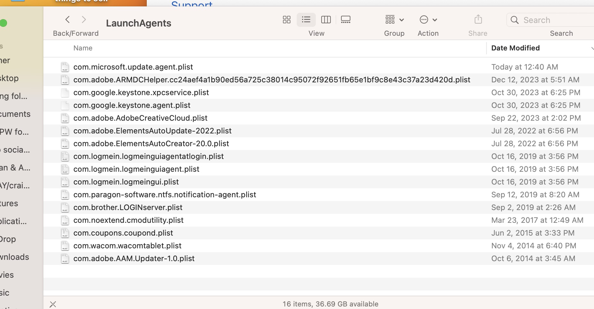Open the Action dropdown menu

click(428, 20)
